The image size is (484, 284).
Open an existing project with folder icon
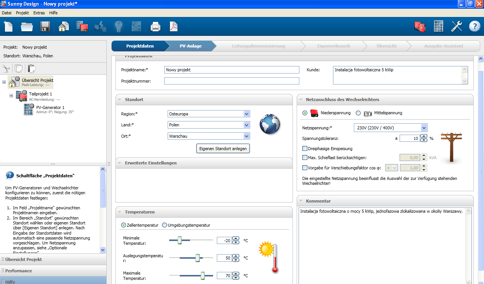[x=27, y=27]
